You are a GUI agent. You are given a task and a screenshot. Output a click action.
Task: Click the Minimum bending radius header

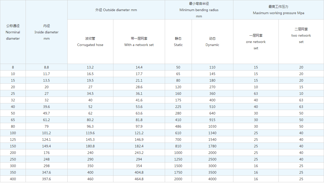point(199,10)
